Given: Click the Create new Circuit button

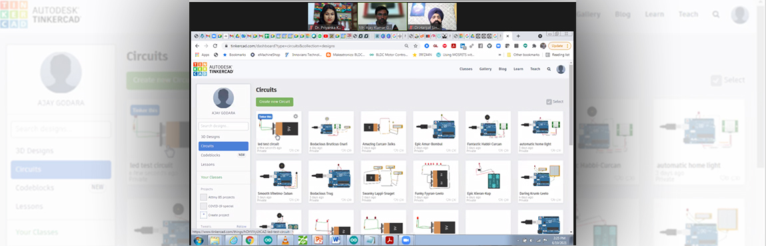Looking at the screenshot, I should pos(274,102).
